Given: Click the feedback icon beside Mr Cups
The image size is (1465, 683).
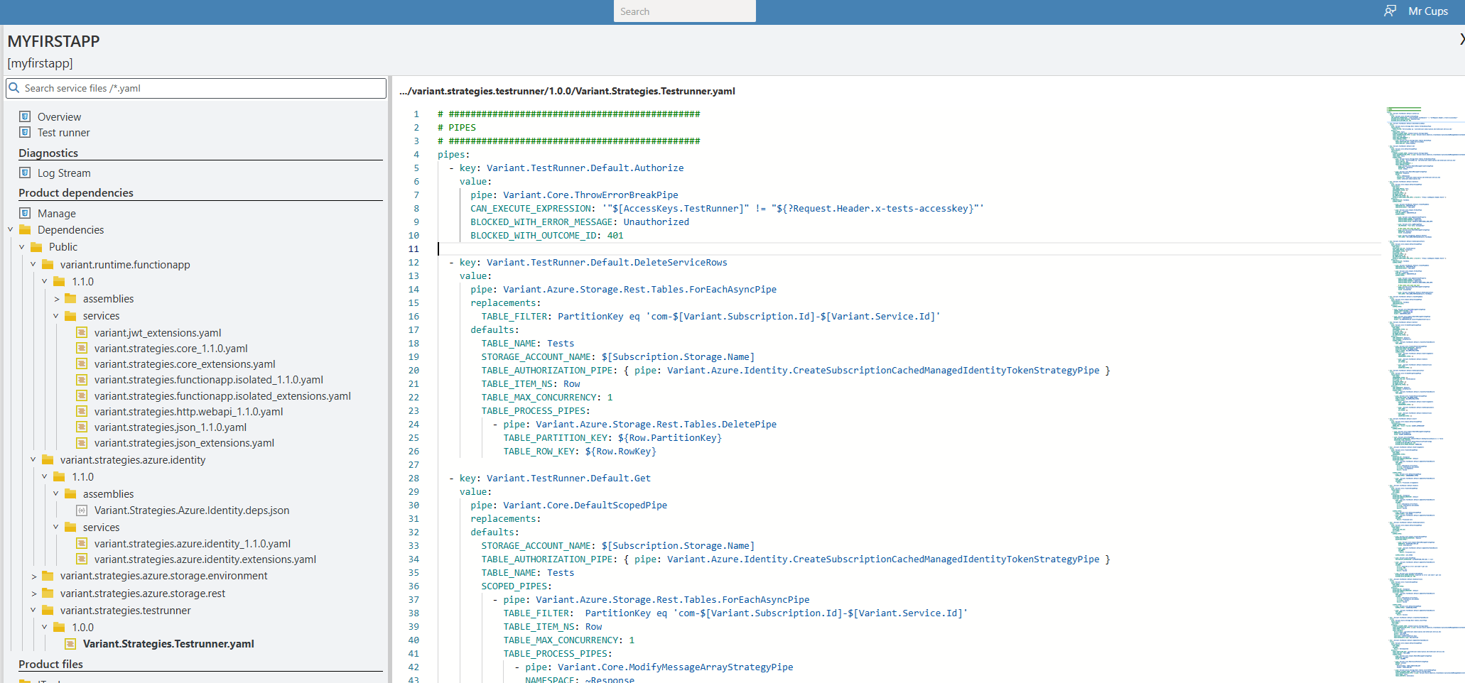Looking at the screenshot, I should click(1390, 11).
